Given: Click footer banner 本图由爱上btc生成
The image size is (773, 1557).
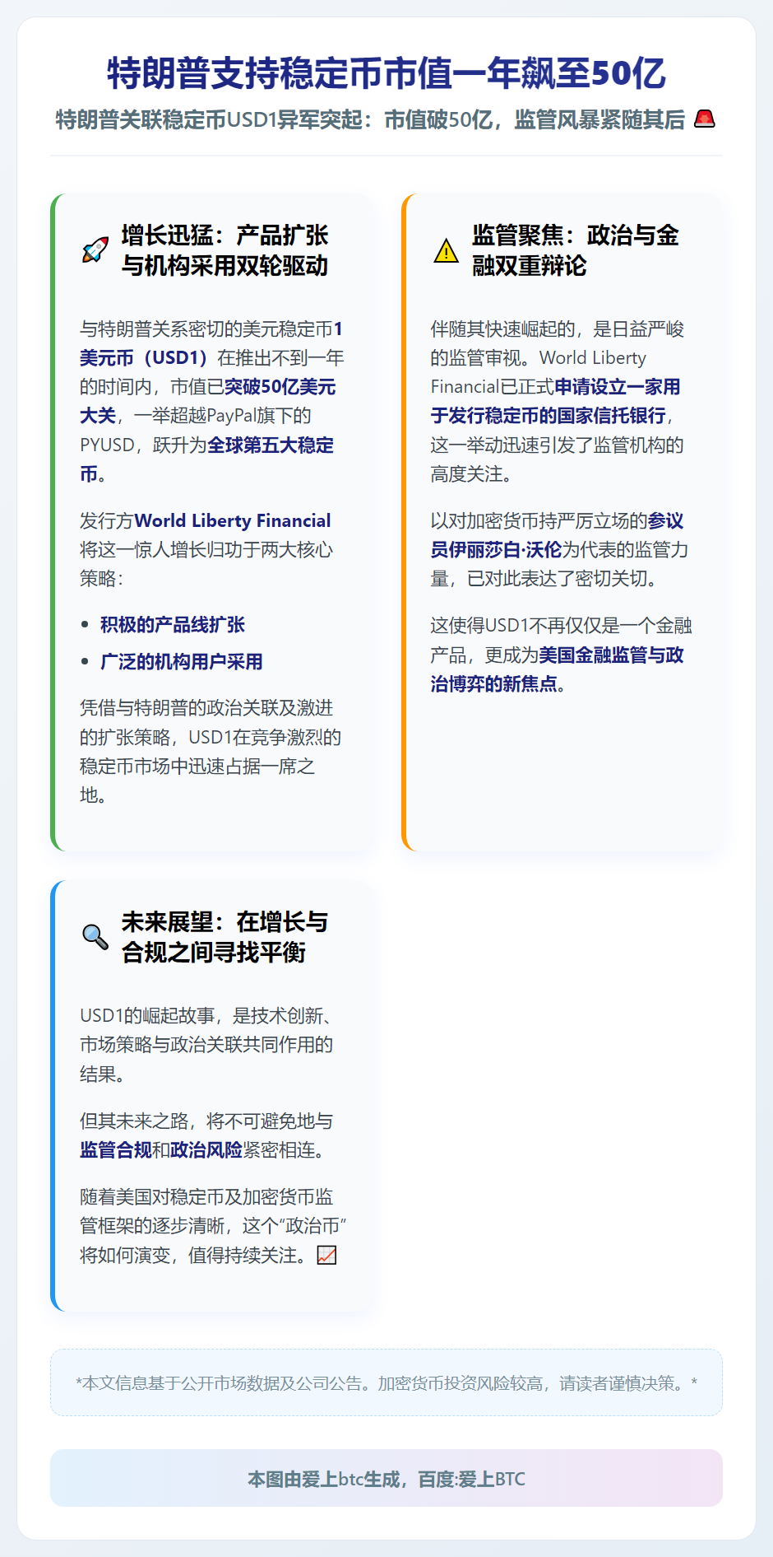Looking at the screenshot, I should point(386,1478).
